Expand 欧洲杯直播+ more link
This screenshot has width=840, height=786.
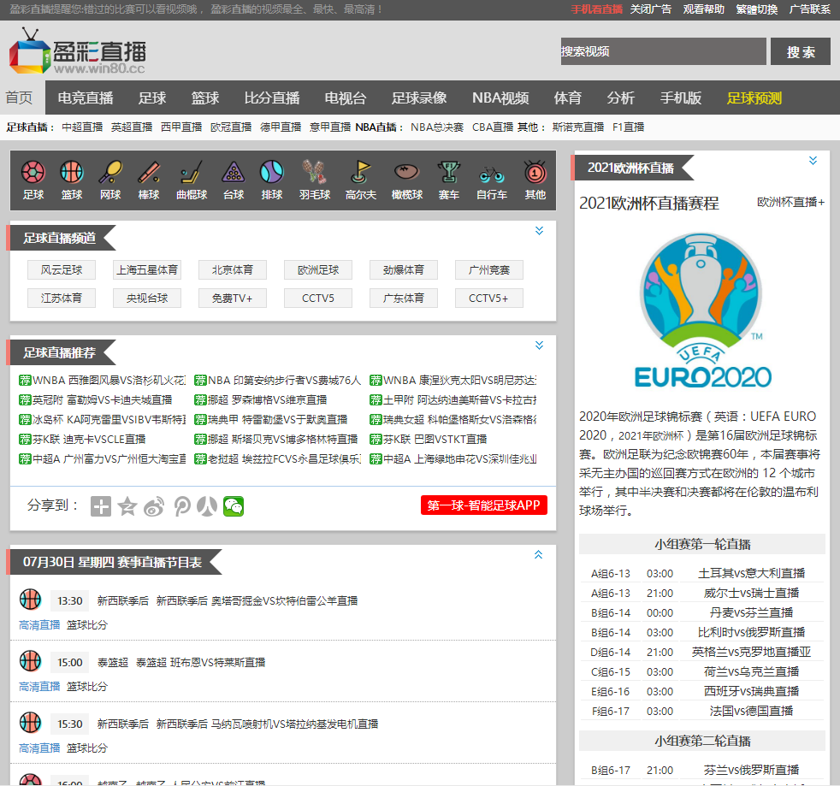point(790,202)
